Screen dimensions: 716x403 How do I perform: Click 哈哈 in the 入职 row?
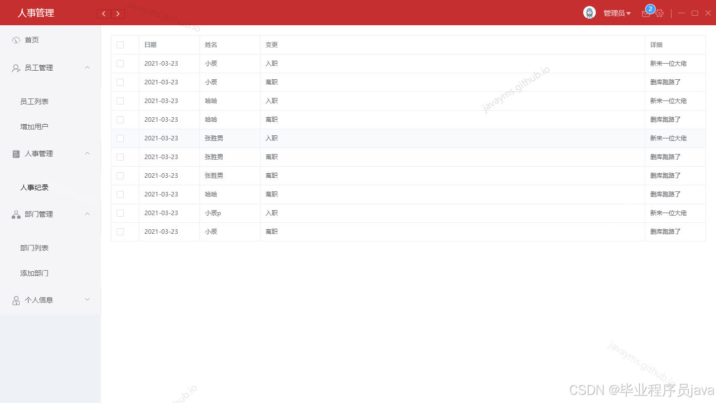click(x=211, y=101)
